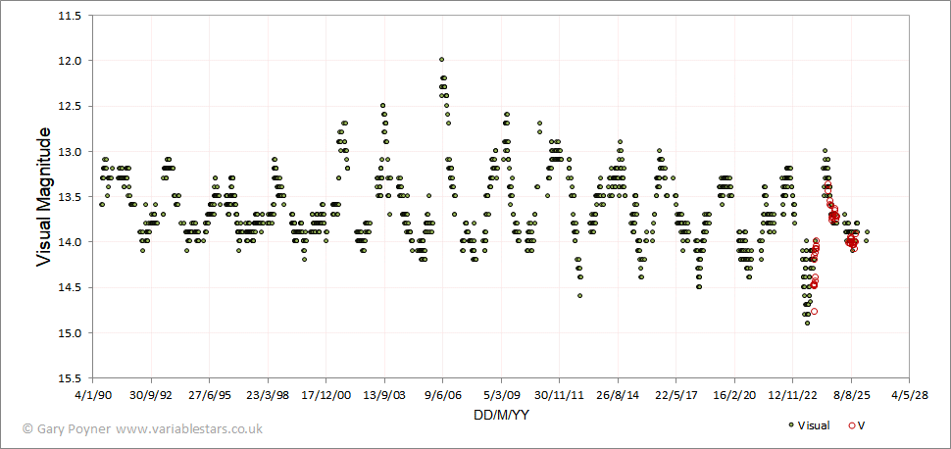
Task: Click y-axis label 15.0
Action: click(x=70, y=333)
